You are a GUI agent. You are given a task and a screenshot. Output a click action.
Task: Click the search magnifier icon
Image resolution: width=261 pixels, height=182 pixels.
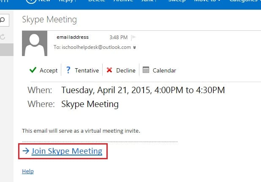click(3, 20)
